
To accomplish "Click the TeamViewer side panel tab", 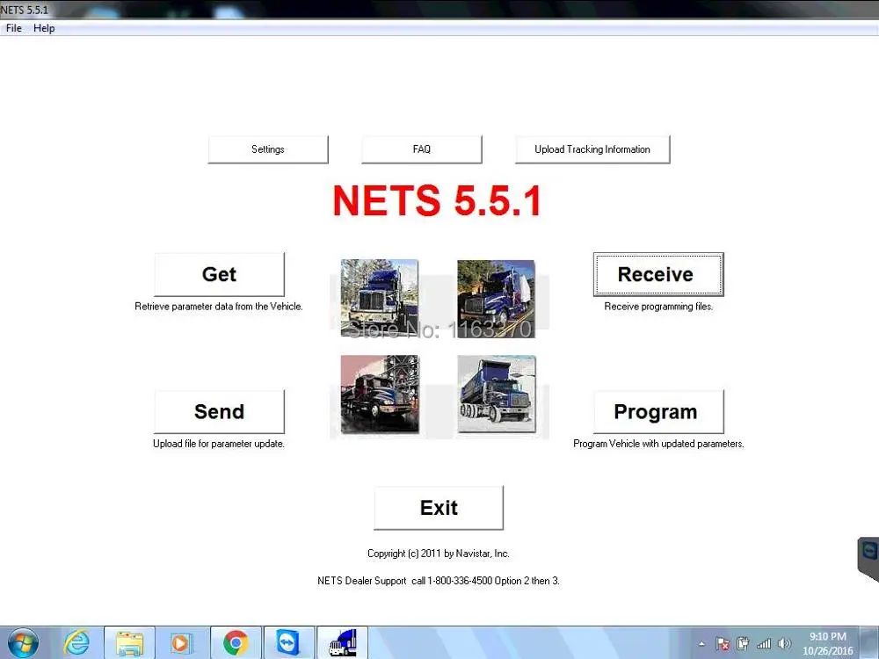I will (x=868, y=559).
